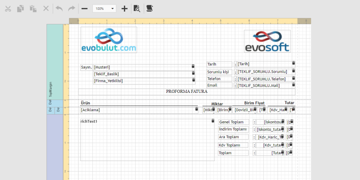Viewport: 360px width, 180px height.
Task: Redo the last undone action
Action: click(x=72, y=8)
